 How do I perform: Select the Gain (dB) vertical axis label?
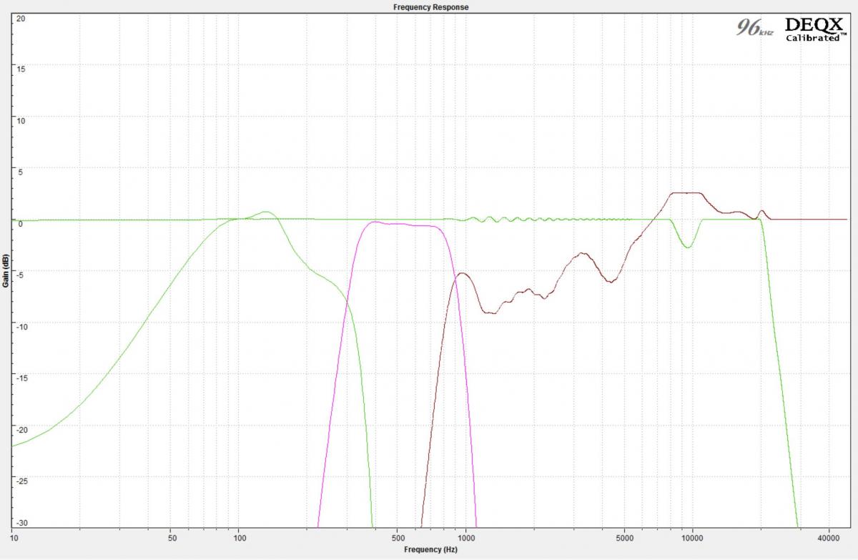6,270
